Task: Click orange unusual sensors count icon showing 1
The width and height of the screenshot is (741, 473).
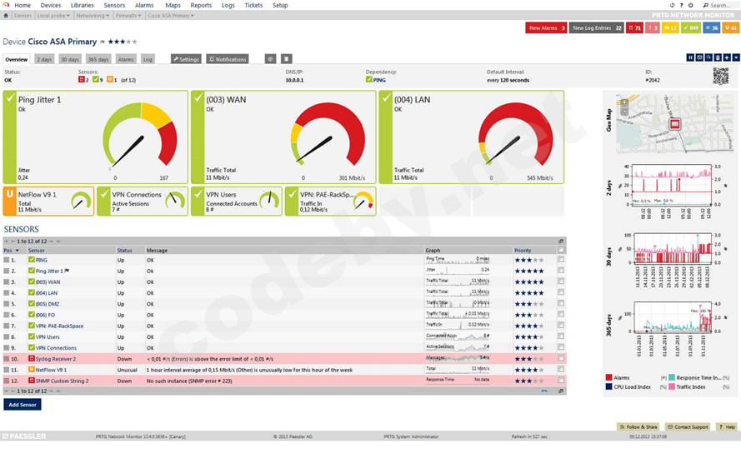Action: pos(110,80)
